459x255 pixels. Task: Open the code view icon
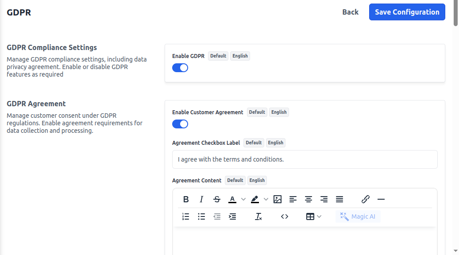click(285, 216)
